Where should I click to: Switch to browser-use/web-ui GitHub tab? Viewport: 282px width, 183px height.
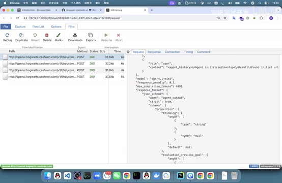click(81, 10)
